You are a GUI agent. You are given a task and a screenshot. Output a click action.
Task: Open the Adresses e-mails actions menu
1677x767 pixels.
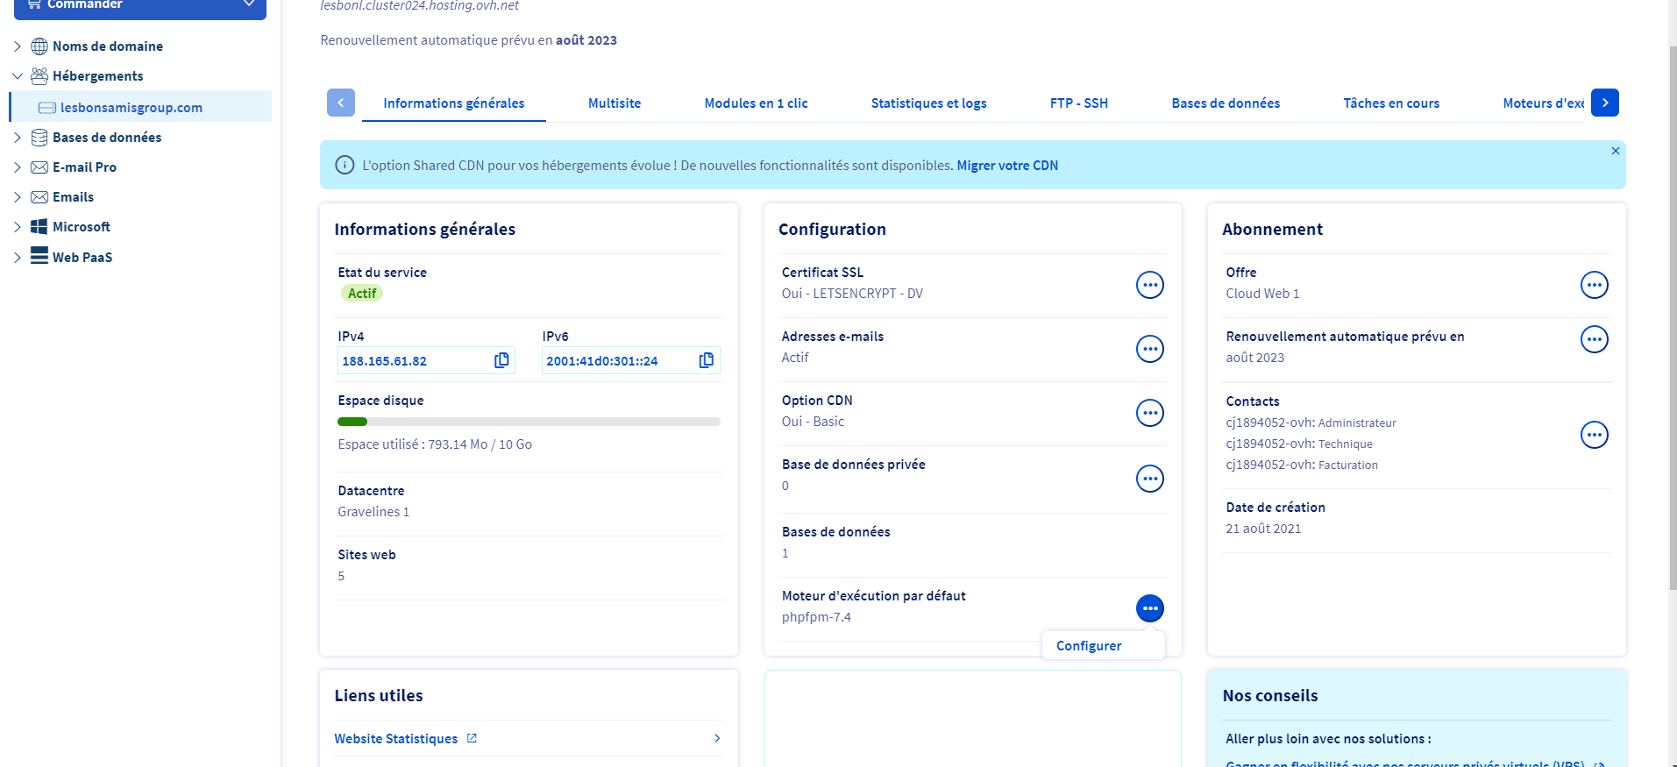[x=1149, y=349]
